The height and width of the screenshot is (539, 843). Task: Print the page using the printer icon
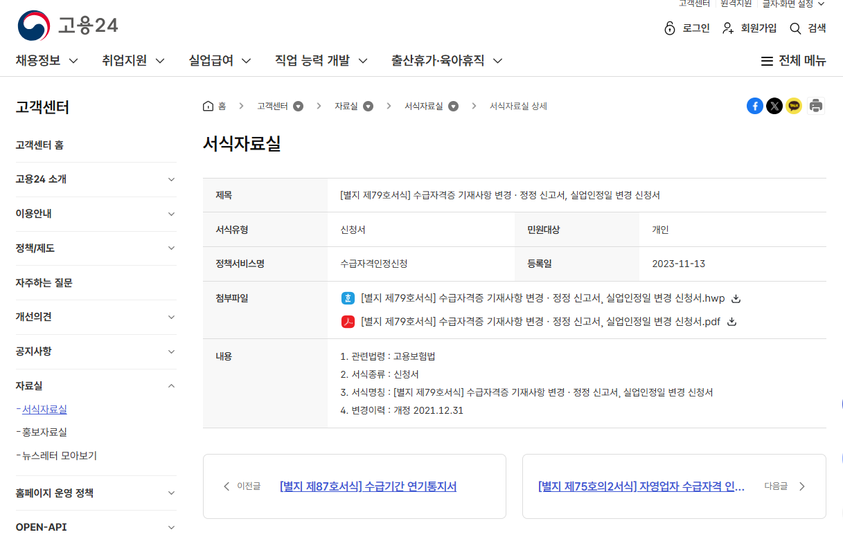point(816,106)
